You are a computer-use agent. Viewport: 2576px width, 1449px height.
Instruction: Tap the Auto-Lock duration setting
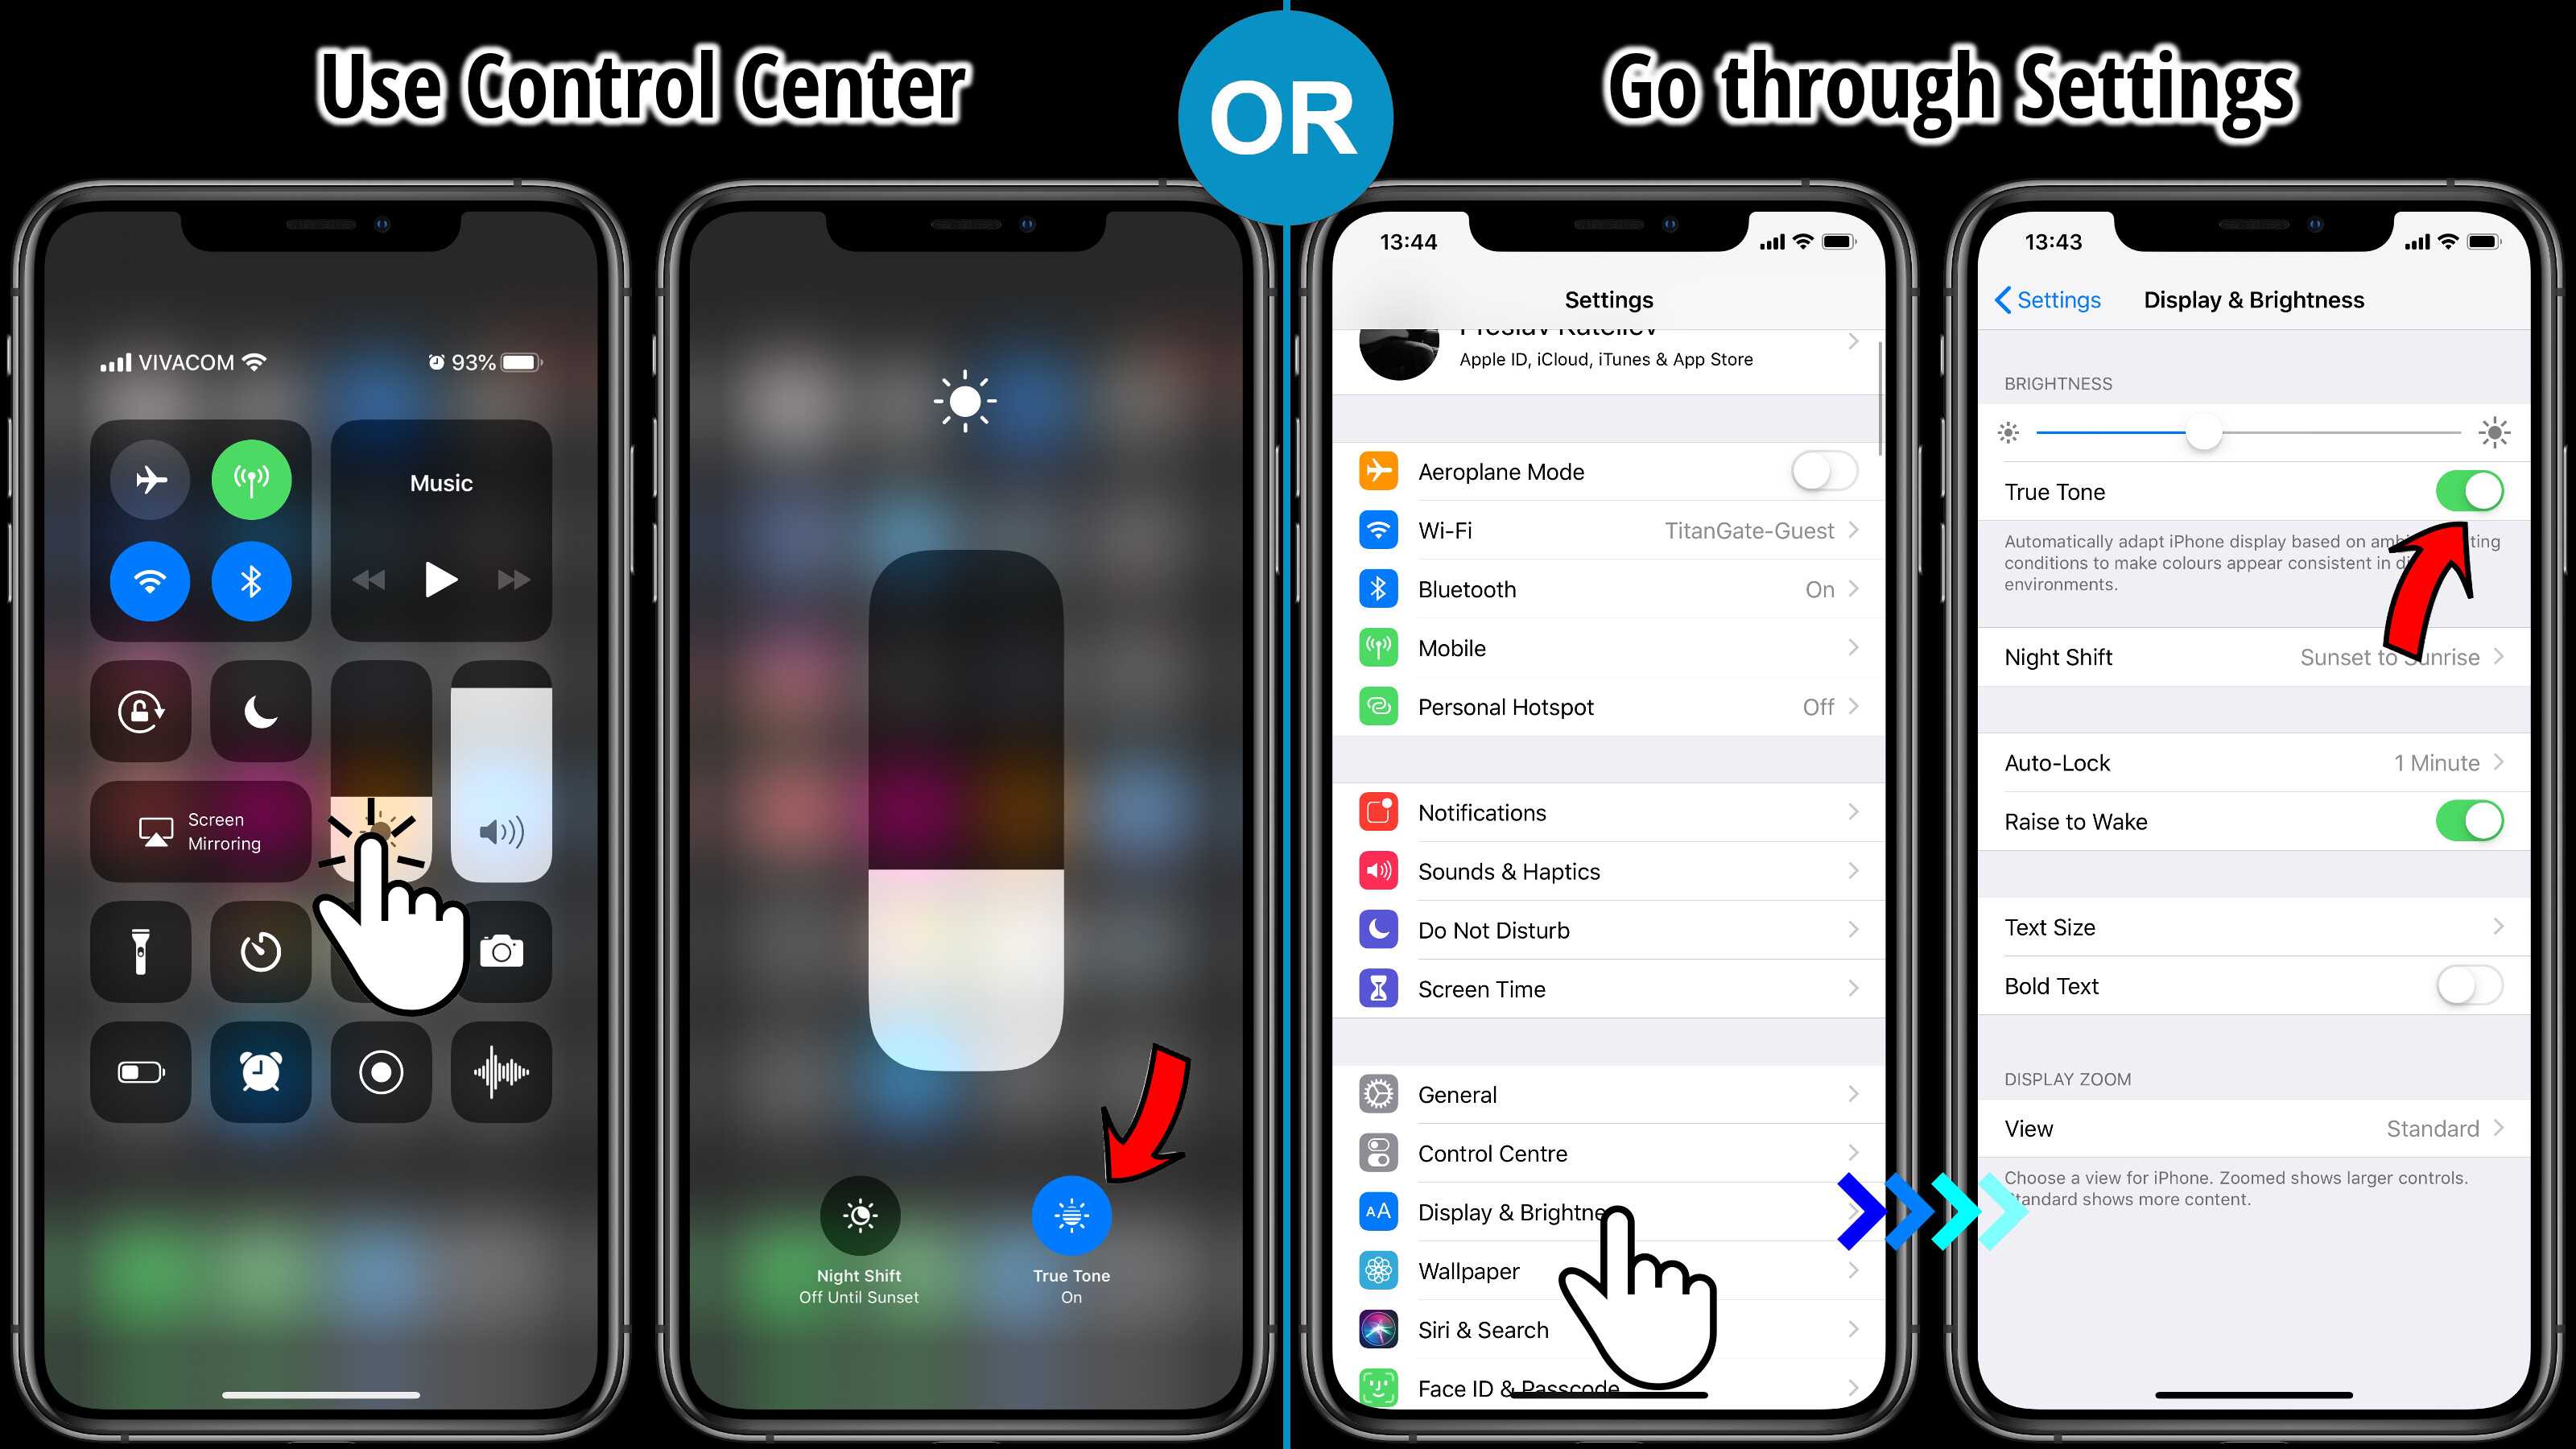pos(2247,761)
